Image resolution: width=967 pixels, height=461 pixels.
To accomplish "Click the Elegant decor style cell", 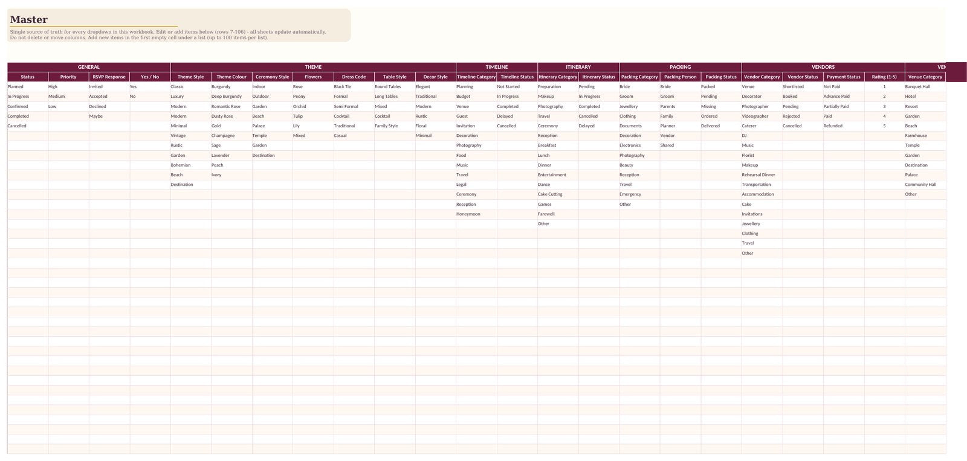I will pyautogui.click(x=435, y=87).
